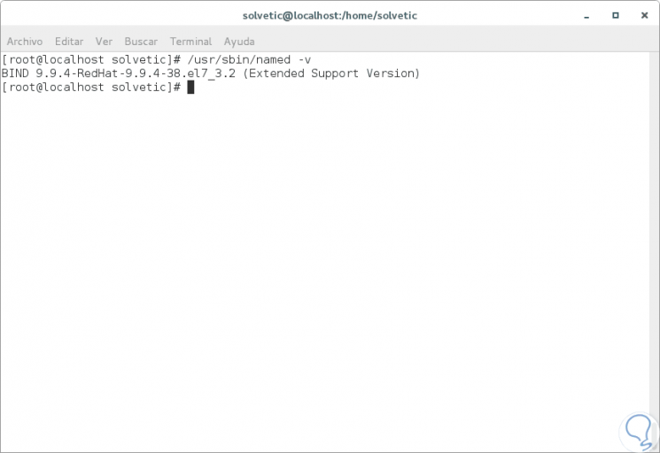Image resolution: width=660 pixels, height=453 pixels.
Task: Close the terminal window
Action: 644,16
